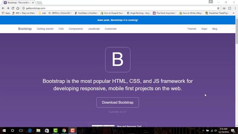
Task: Click the taskbar clock showing 3:16 AM
Action: 223,131
